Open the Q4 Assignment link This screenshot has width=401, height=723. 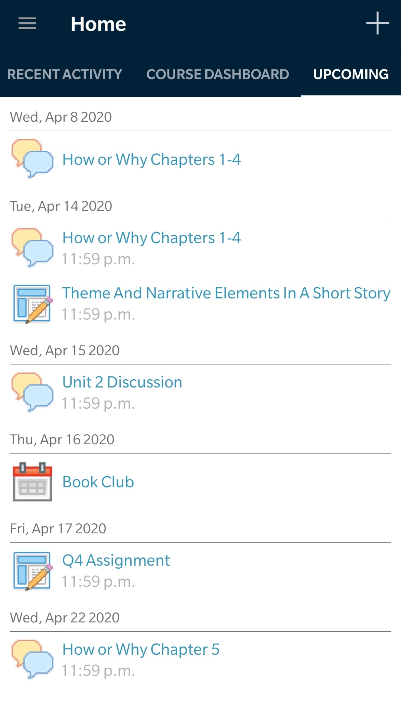tap(116, 560)
